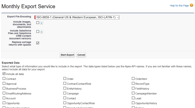The width and height of the screenshot is (195, 108).
Task: Tick the Order checkbox
Action: 65,79
